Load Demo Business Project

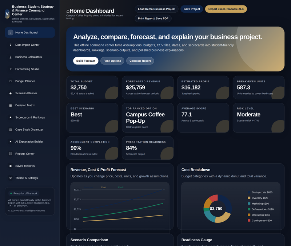point(156,9)
